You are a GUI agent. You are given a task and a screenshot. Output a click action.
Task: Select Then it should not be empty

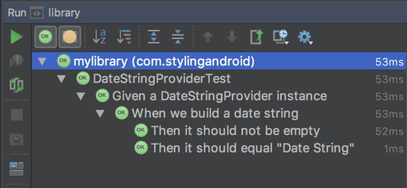[235, 131]
